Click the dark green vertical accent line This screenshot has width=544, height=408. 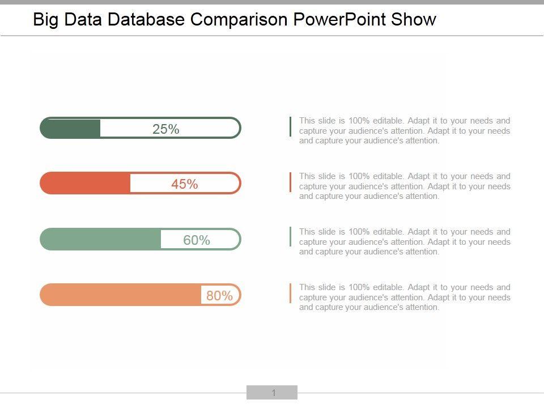(290, 126)
